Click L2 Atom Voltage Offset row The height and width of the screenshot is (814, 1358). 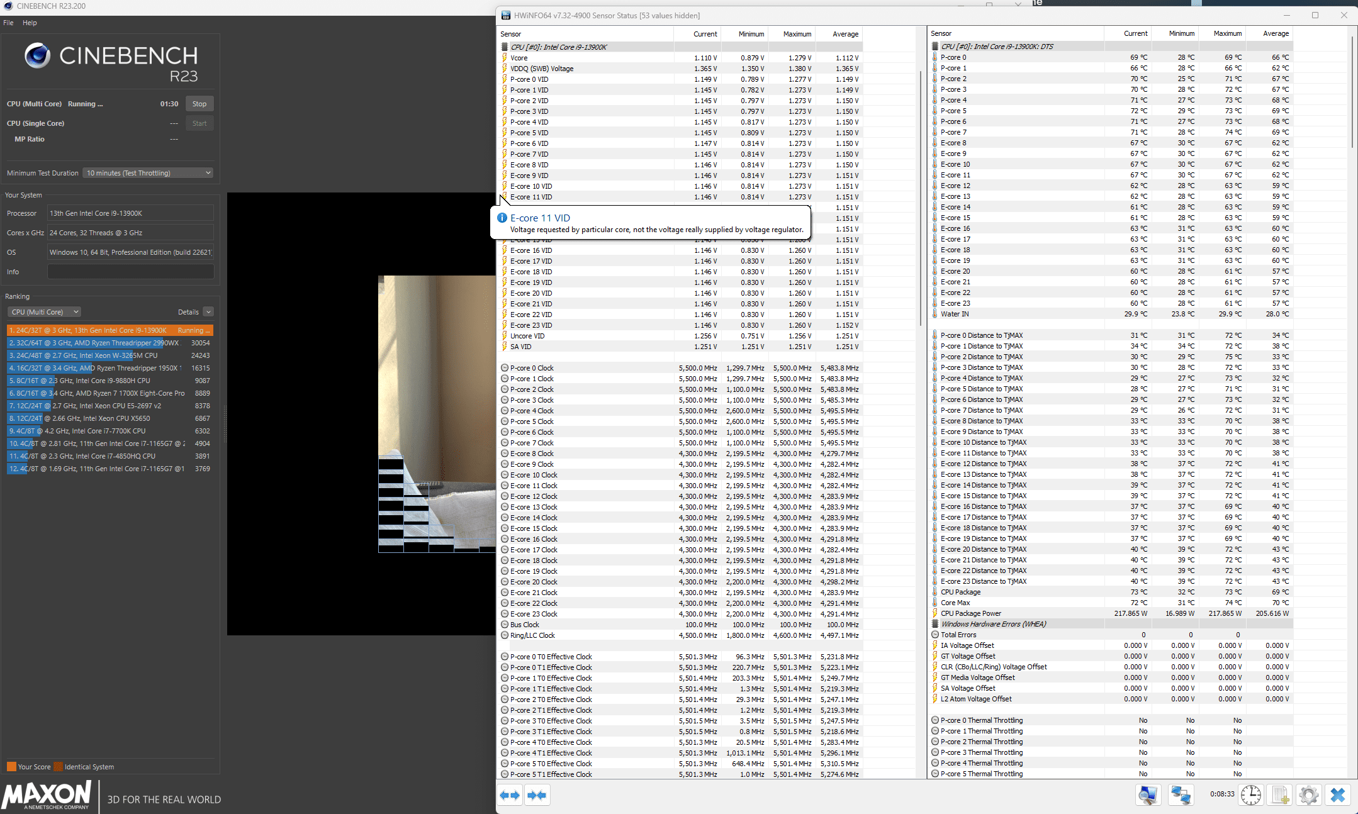click(x=1111, y=699)
